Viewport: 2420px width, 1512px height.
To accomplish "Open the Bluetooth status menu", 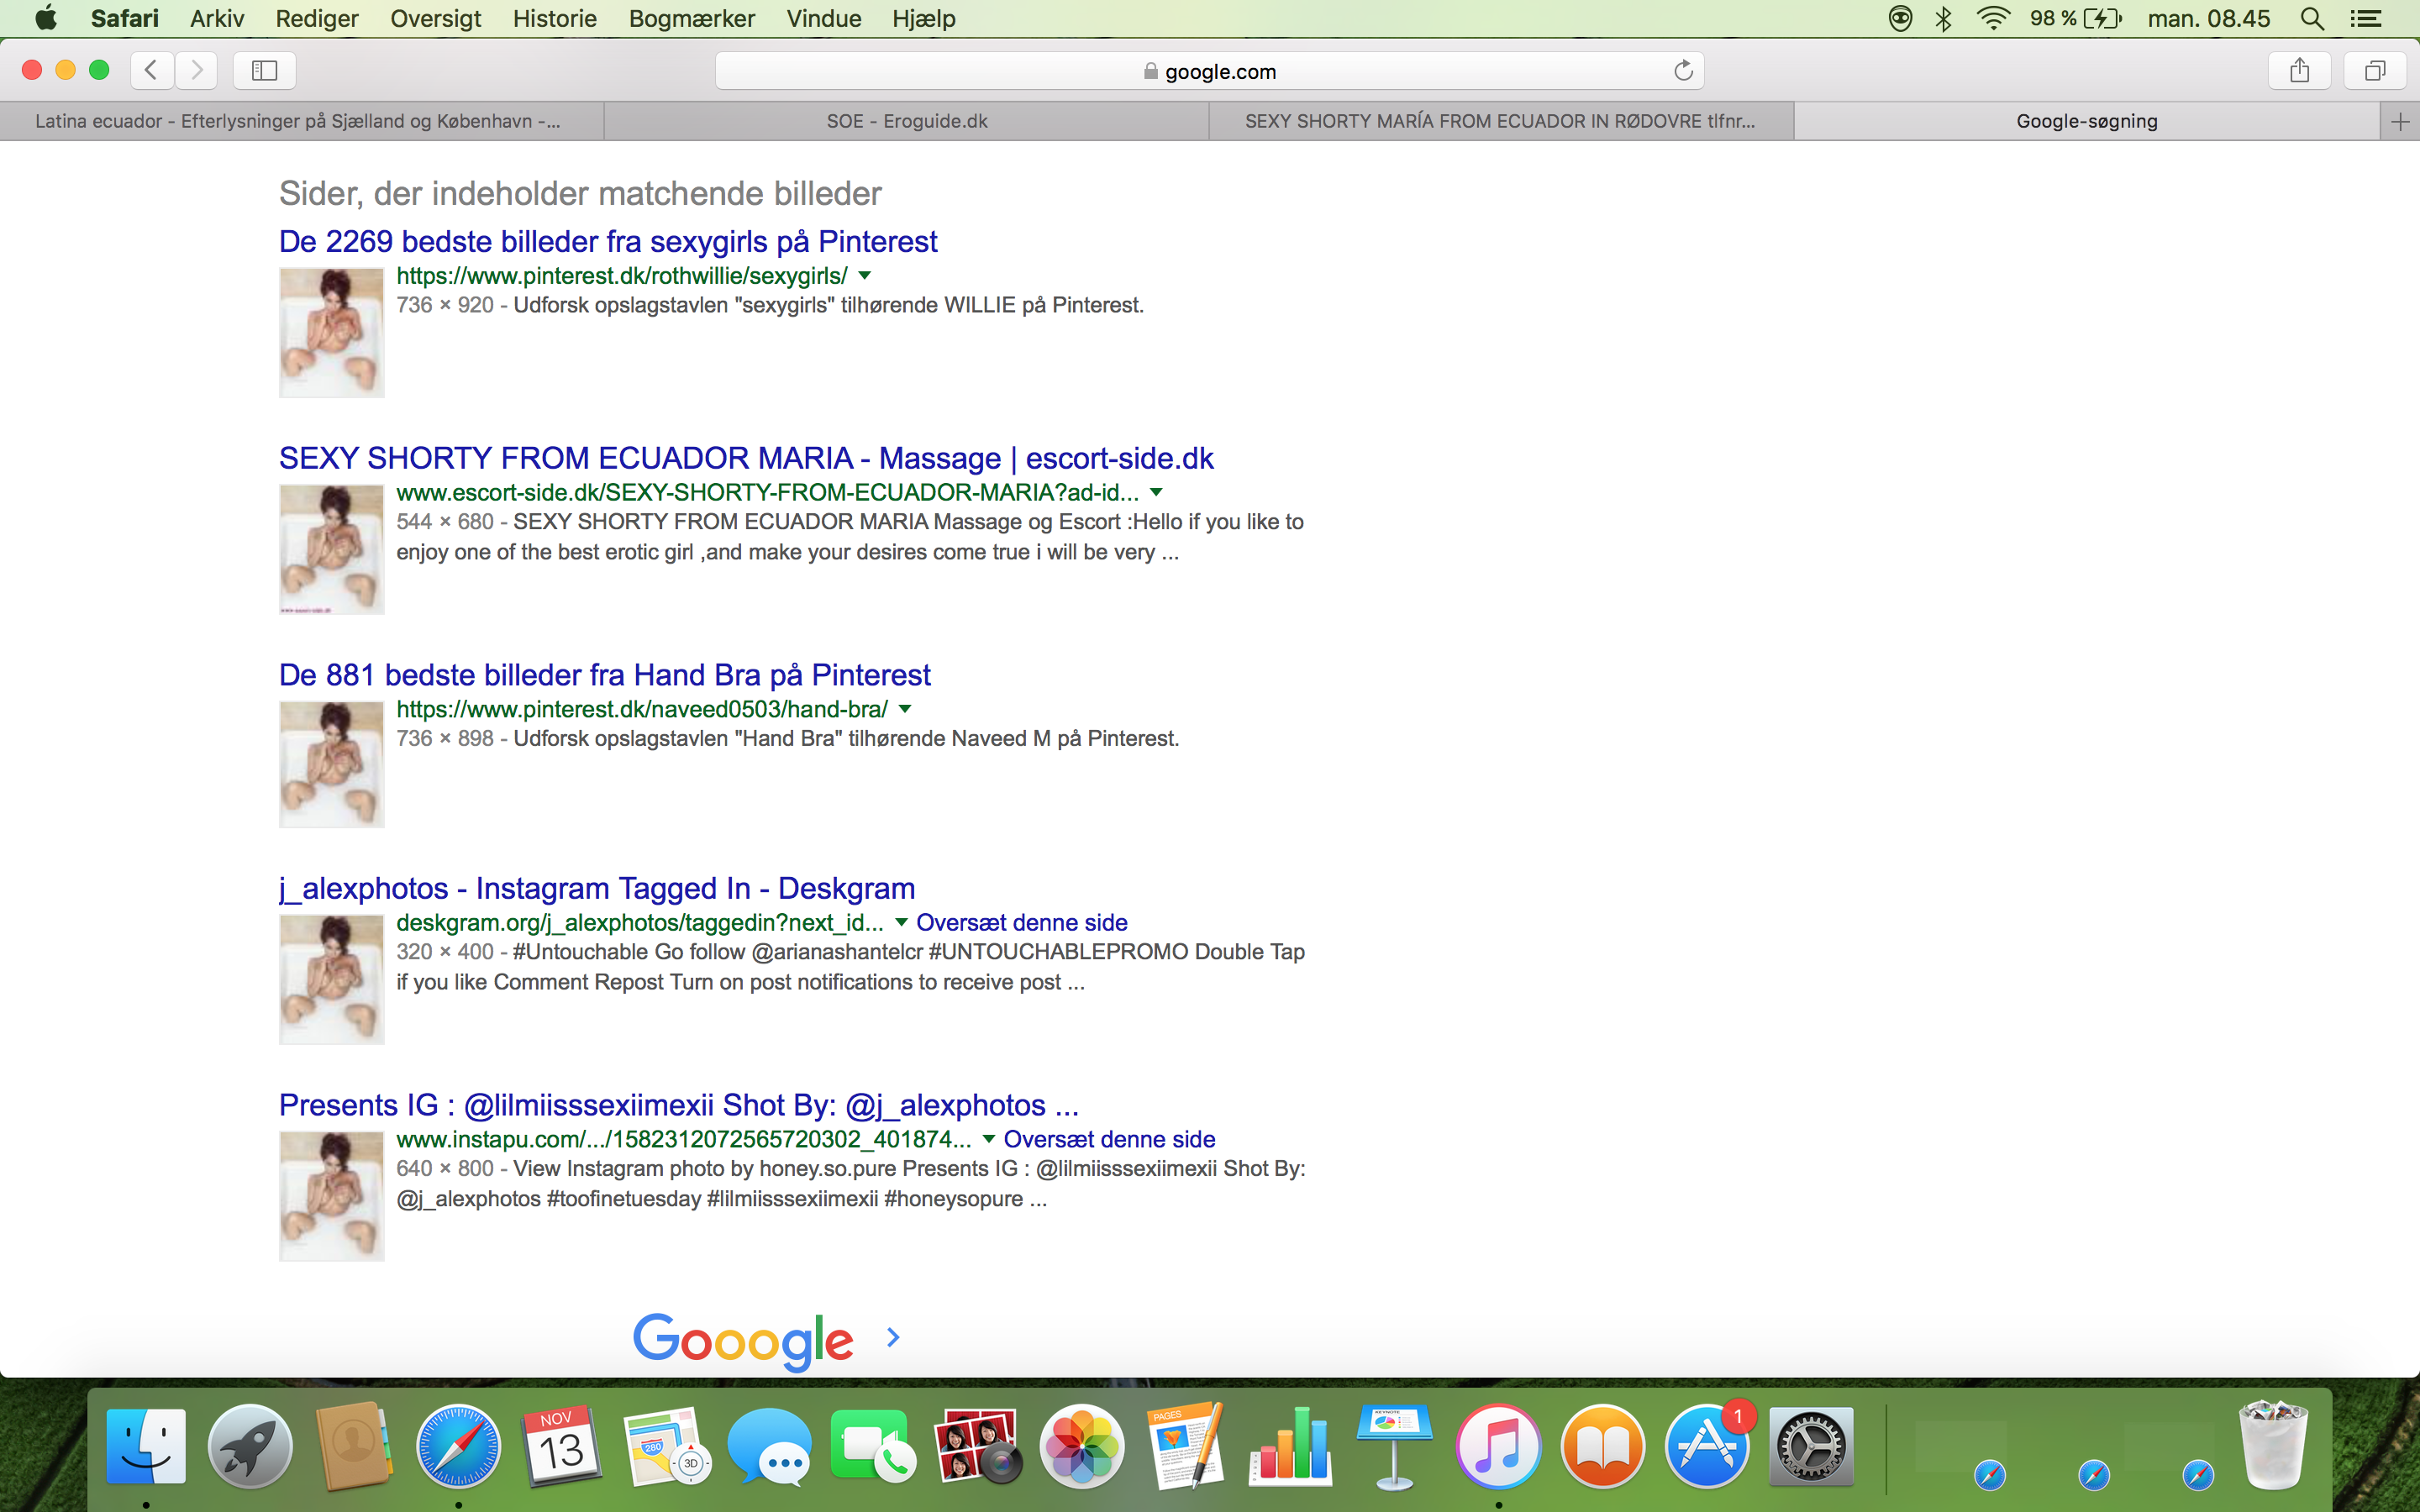I will (1944, 18).
